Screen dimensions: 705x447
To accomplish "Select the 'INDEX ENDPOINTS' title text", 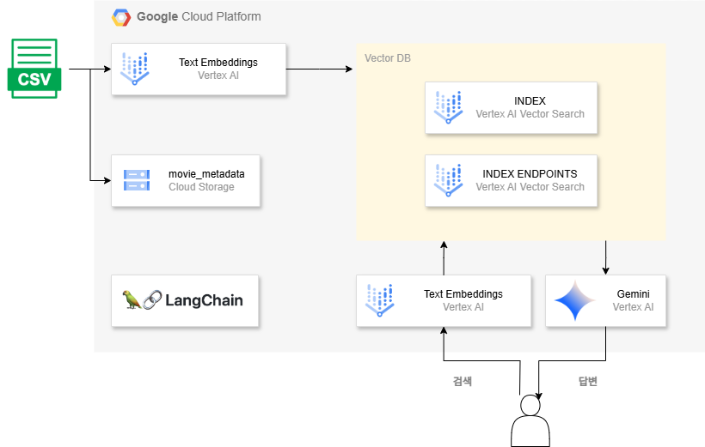I will 530,173.
